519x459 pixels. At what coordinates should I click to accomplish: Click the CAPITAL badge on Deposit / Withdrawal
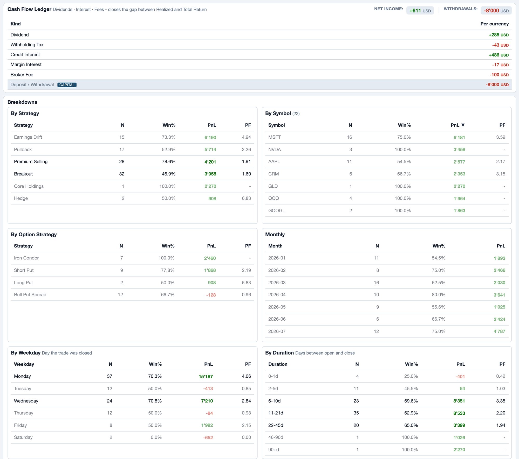click(67, 85)
